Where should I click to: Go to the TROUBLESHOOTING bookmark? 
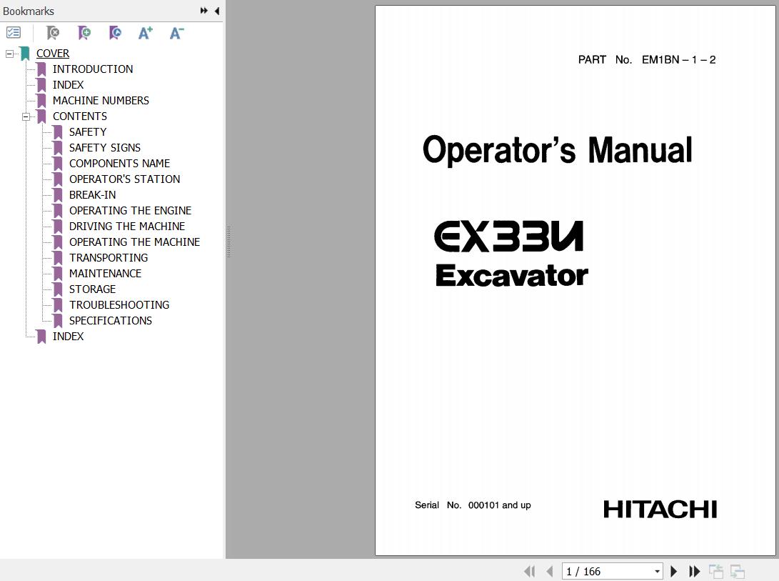[119, 305]
